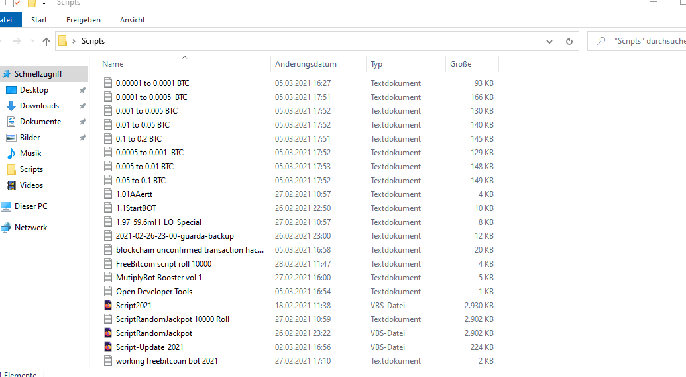This screenshot has height=377, width=686.
Task: Open Musik folder in sidebar
Action: pyautogui.click(x=11, y=153)
